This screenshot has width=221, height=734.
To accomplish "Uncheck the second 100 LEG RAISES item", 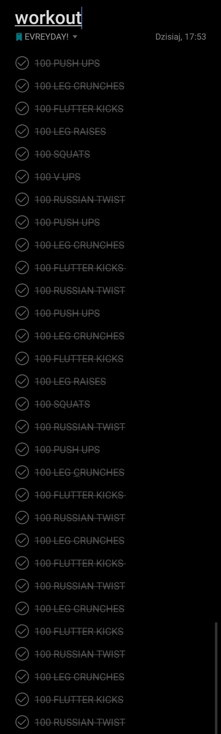I will tap(22, 381).
